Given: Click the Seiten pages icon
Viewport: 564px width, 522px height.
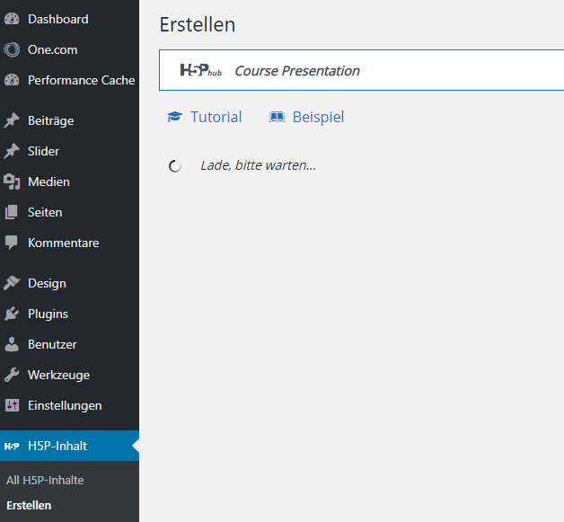Looking at the screenshot, I should [x=12, y=212].
